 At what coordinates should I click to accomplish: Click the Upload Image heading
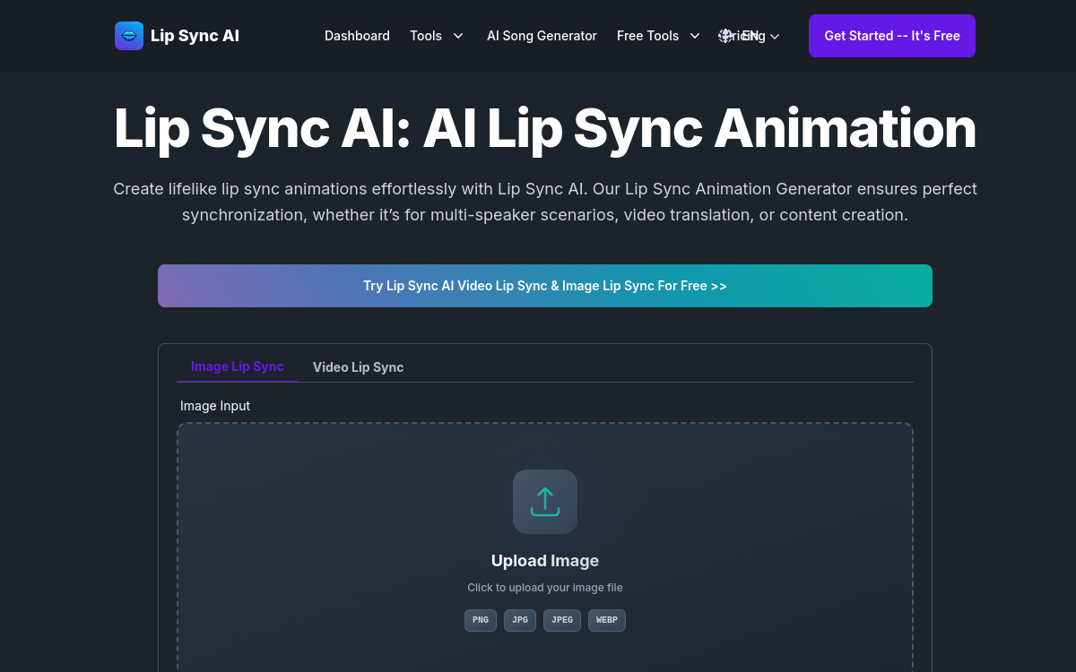(545, 561)
